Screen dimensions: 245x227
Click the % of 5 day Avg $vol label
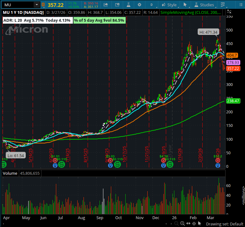99,20
